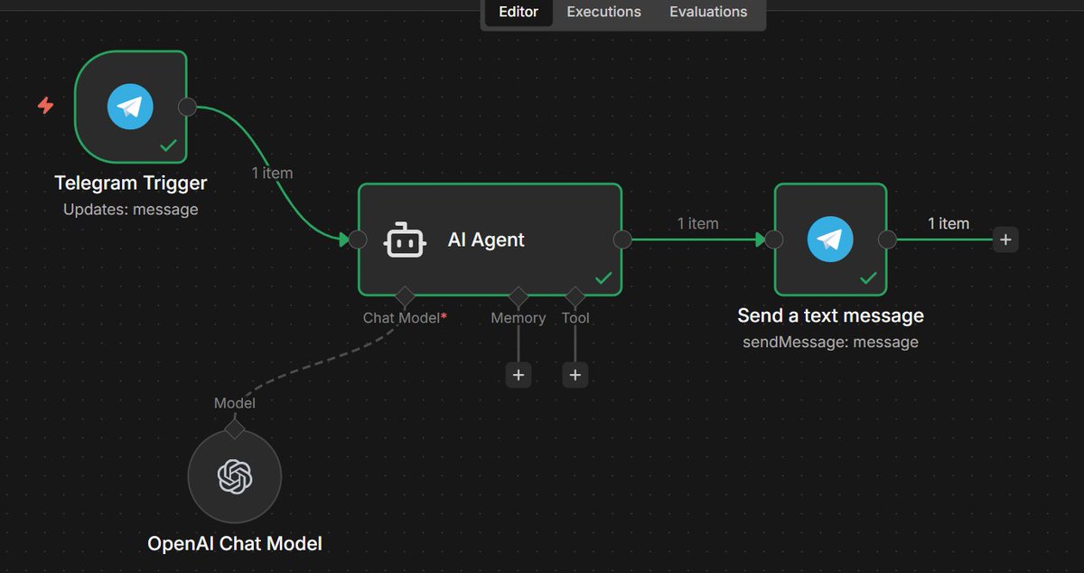Click the Model label above OpenAI node
Image resolution: width=1084 pixels, height=573 pixels.
point(235,403)
